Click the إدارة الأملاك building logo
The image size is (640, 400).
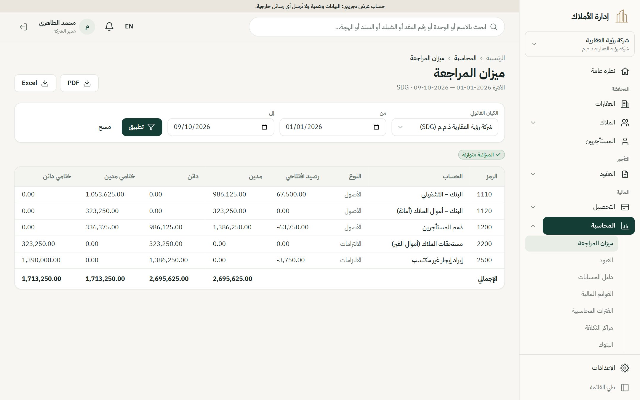(622, 17)
